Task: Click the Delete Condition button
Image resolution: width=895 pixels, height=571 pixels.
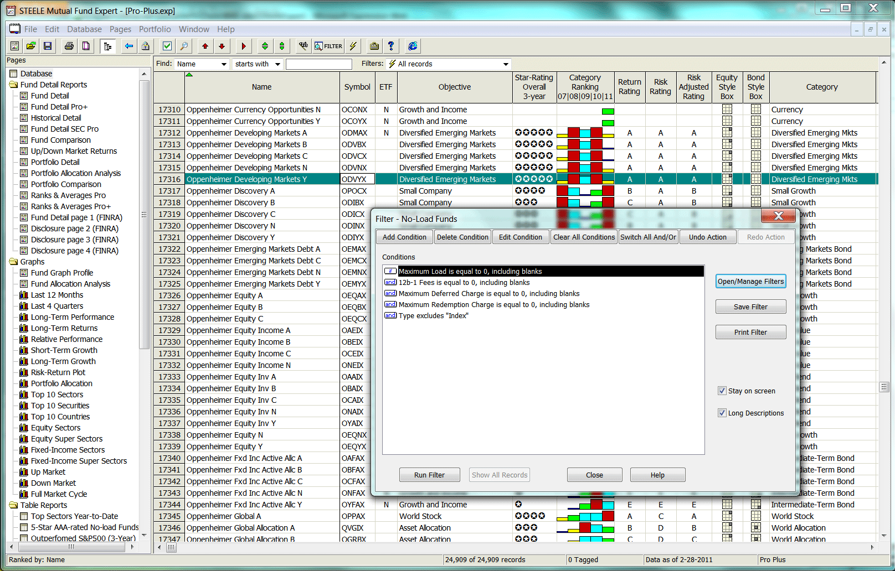Action: point(462,237)
